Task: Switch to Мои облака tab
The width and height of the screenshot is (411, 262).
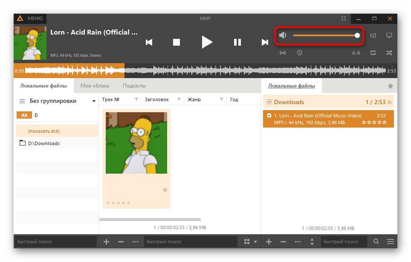Action: [95, 86]
